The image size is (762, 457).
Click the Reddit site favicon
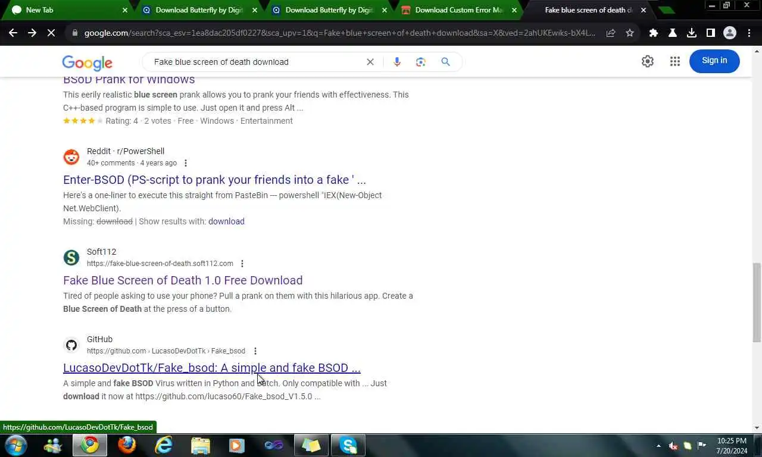pyautogui.click(x=71, y=157)
